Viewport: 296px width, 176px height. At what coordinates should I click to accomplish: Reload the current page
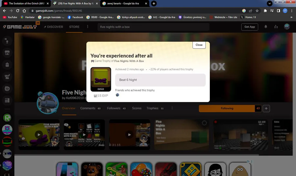point(17,11)
